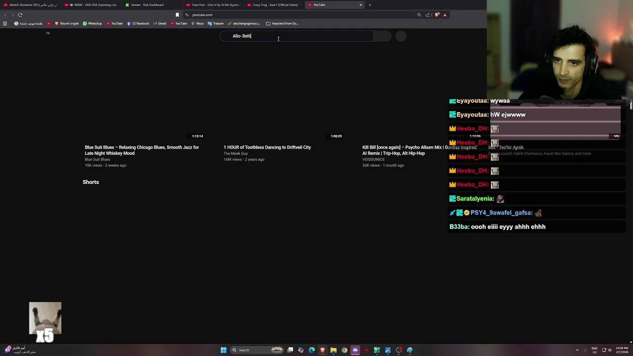Open Microsoft Edge from the taskbar

point(312,350)
